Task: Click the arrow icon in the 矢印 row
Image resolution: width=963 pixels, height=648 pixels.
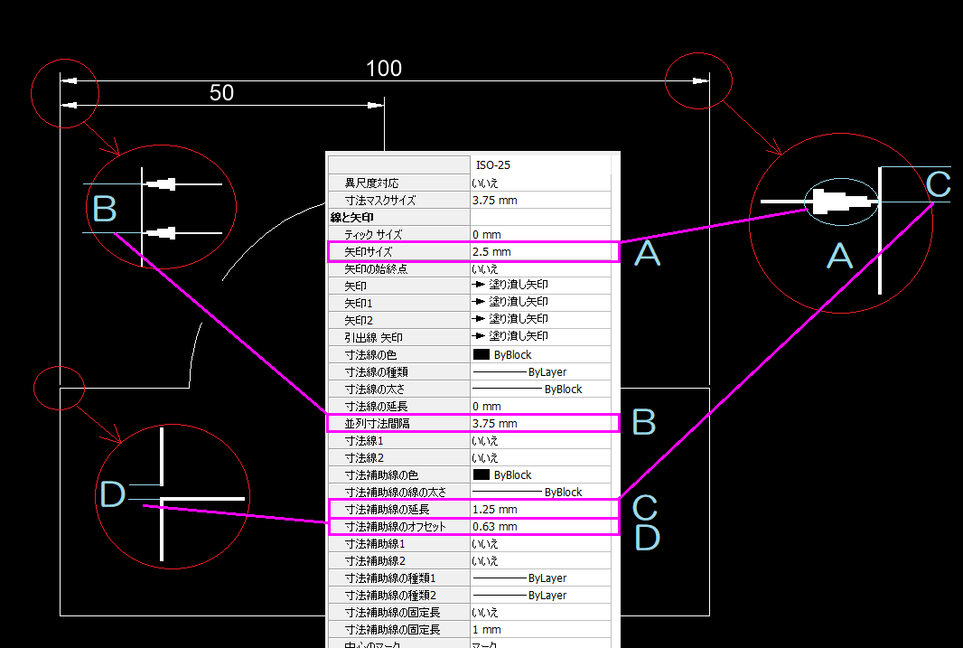Action: click(x=479, y=285)
